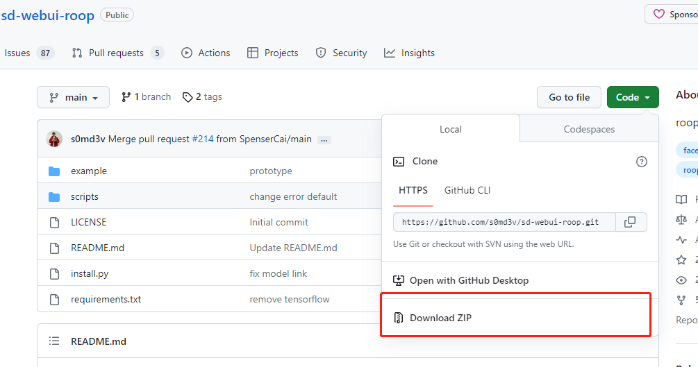Open the requirements.txt file
Screen dimensions: 698x367
click(106, 300)
